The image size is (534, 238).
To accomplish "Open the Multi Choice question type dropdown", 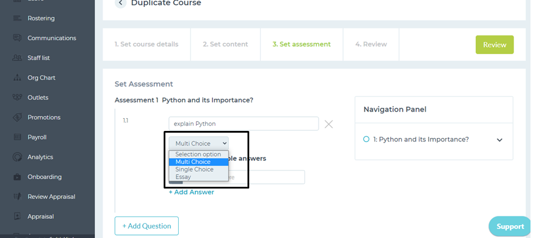I will pyautogui.click(x=199, y=143).
